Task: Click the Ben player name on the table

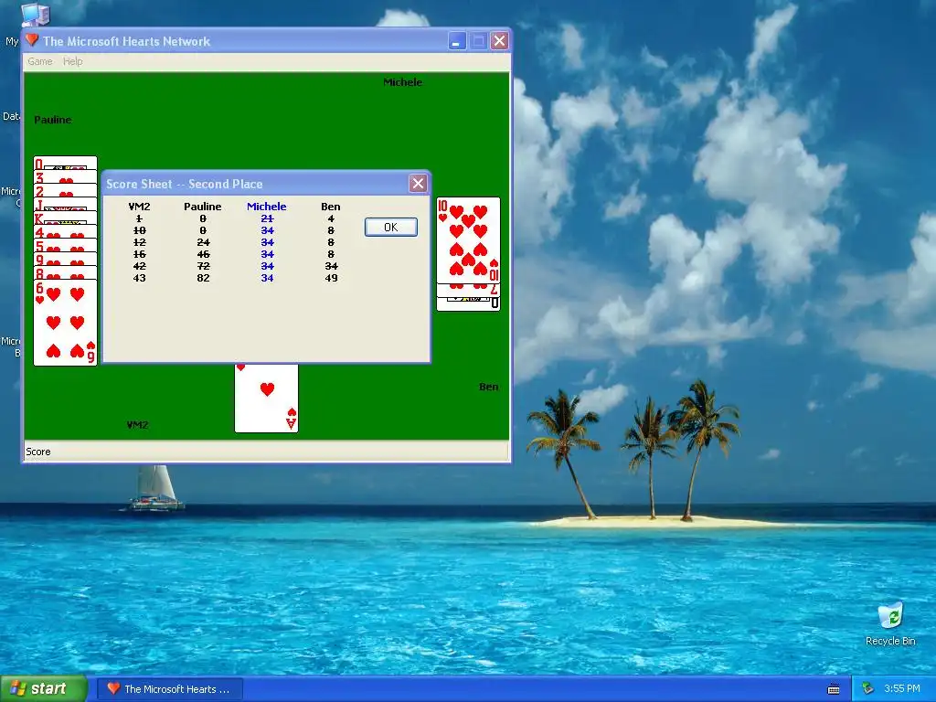Action: tap(488, 387)
